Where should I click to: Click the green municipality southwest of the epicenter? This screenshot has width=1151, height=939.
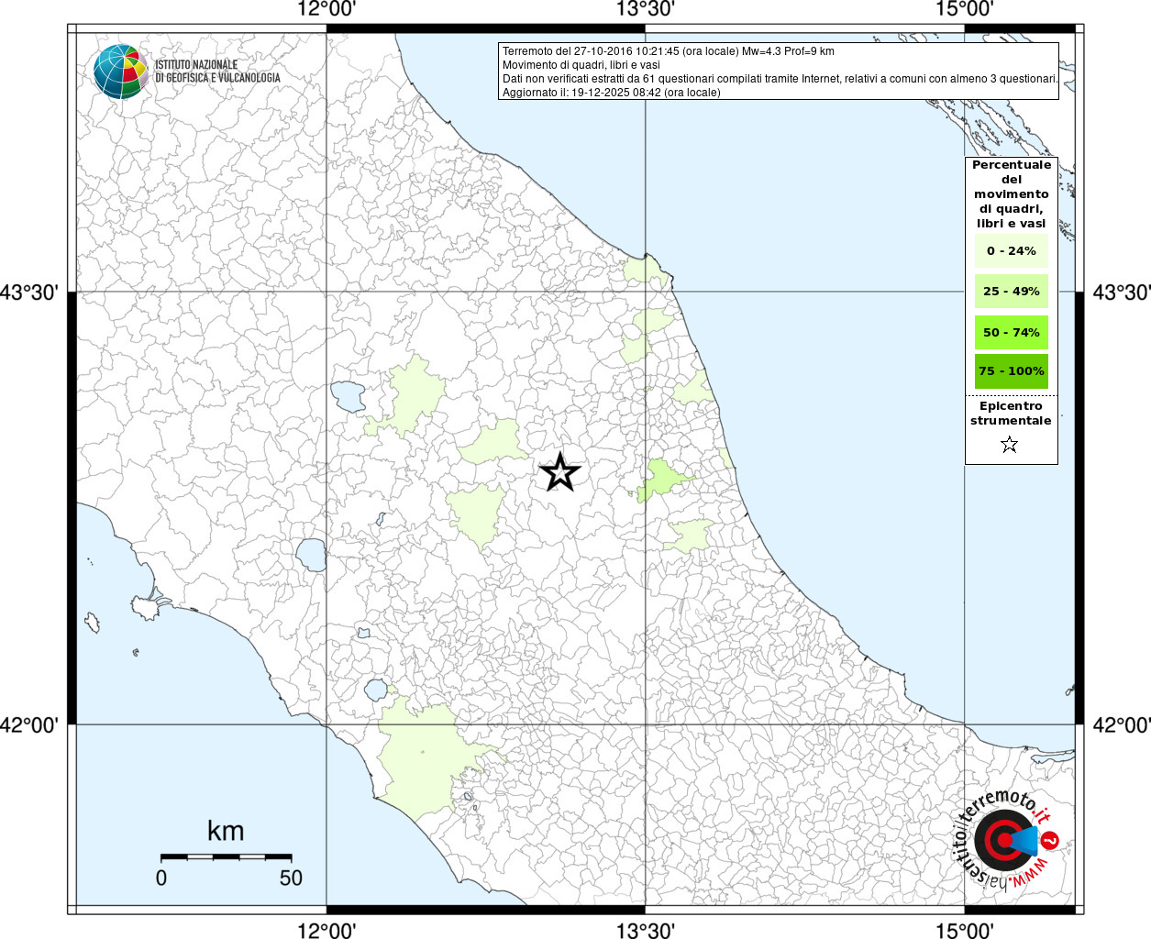click(x=477, y=516)
